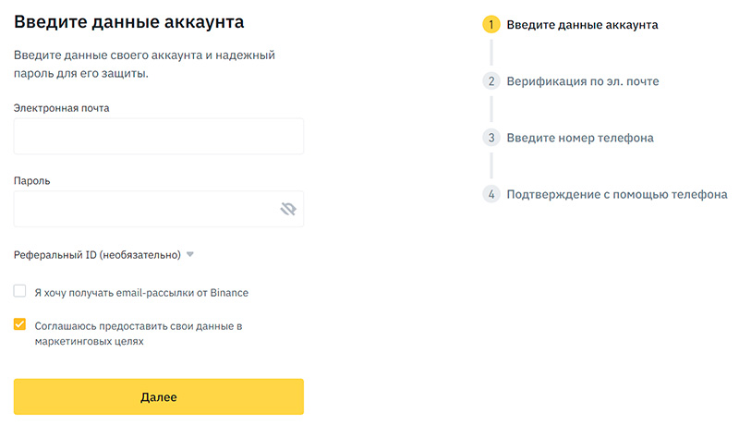Click the "Реферальный ID (необязательно)" label
Screen dimensions: 739x426
(x=97, y=254)
